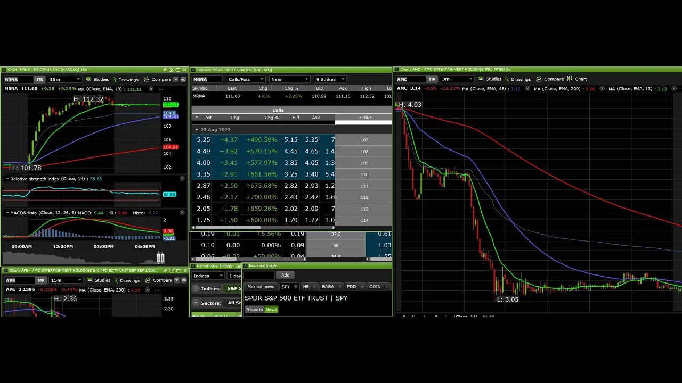
Task: Open Drawings in the MRNA chart
Action: [125, 79]
